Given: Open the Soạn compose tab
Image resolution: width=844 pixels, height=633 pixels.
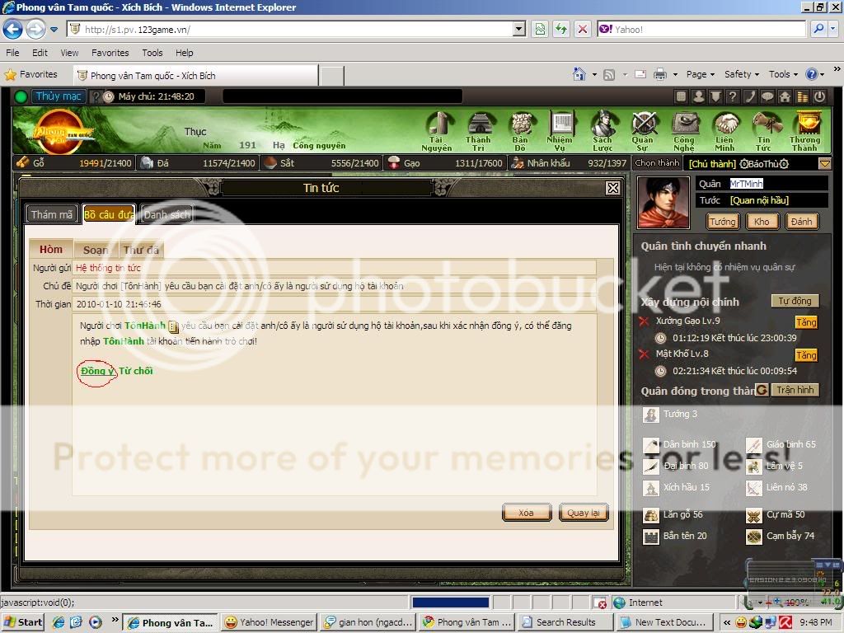Looking at the screenshot, I should (95, 250).
